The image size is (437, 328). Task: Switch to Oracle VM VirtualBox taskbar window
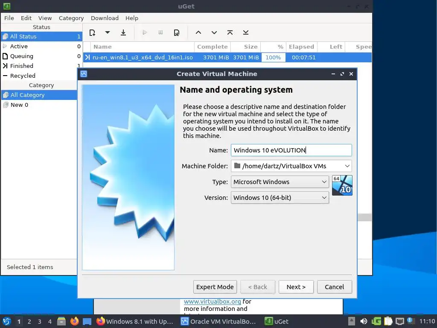(x=219, y=321)
